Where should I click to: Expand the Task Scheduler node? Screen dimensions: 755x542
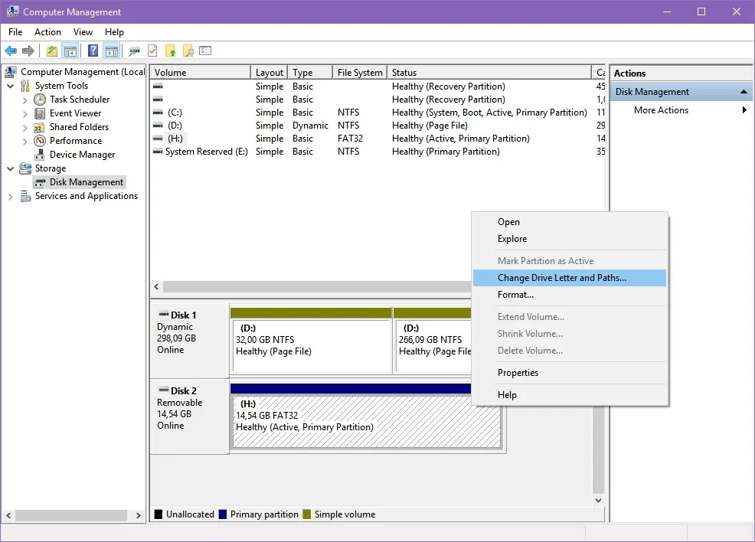pyautogui.click(x=25, y=100)
